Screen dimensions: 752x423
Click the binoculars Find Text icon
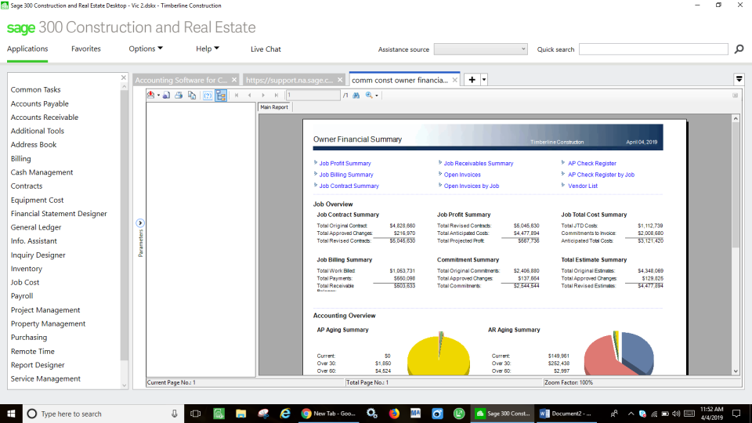pos(356,95)
